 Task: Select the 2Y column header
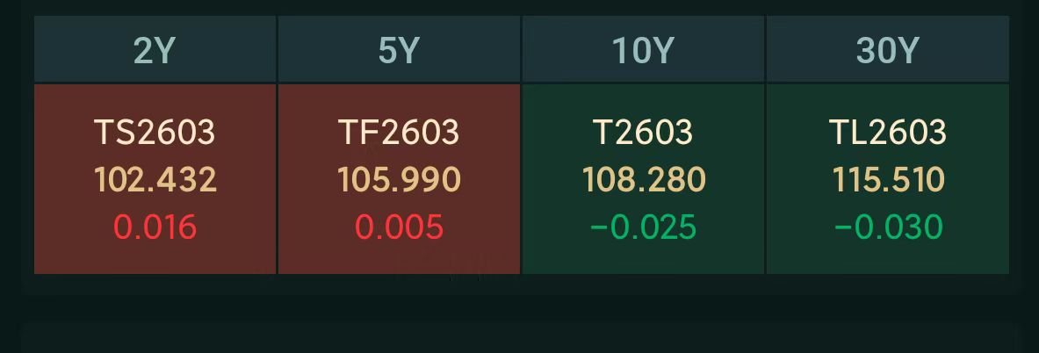click(x=155, y=51)
